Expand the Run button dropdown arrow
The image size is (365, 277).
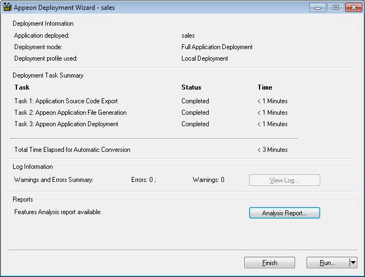click(x=354, y=263)
